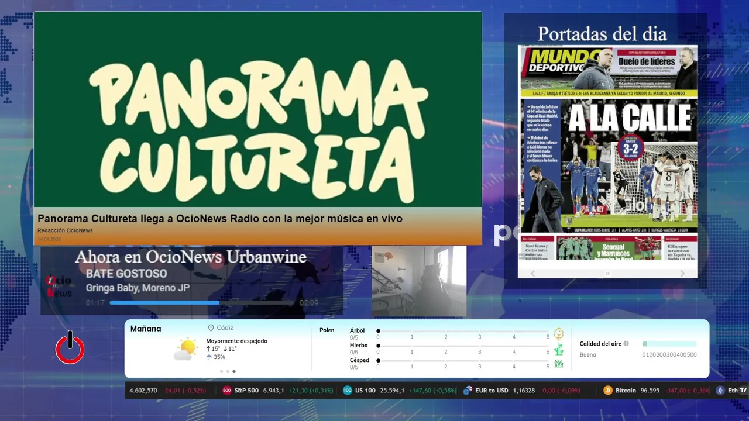This screenshot has height=421, width=749.
Task: Click the EUR to USD flags icon
Action: tap(468, 391)
